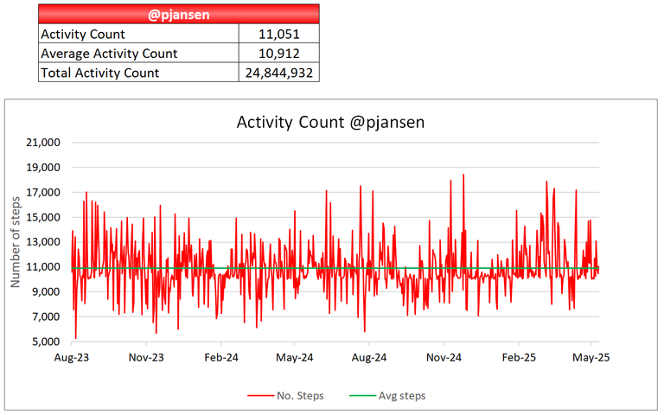The width and height of the screenshot is (664, 415).
Task: Click the @pjansen red table header
Action: (179, 14)
